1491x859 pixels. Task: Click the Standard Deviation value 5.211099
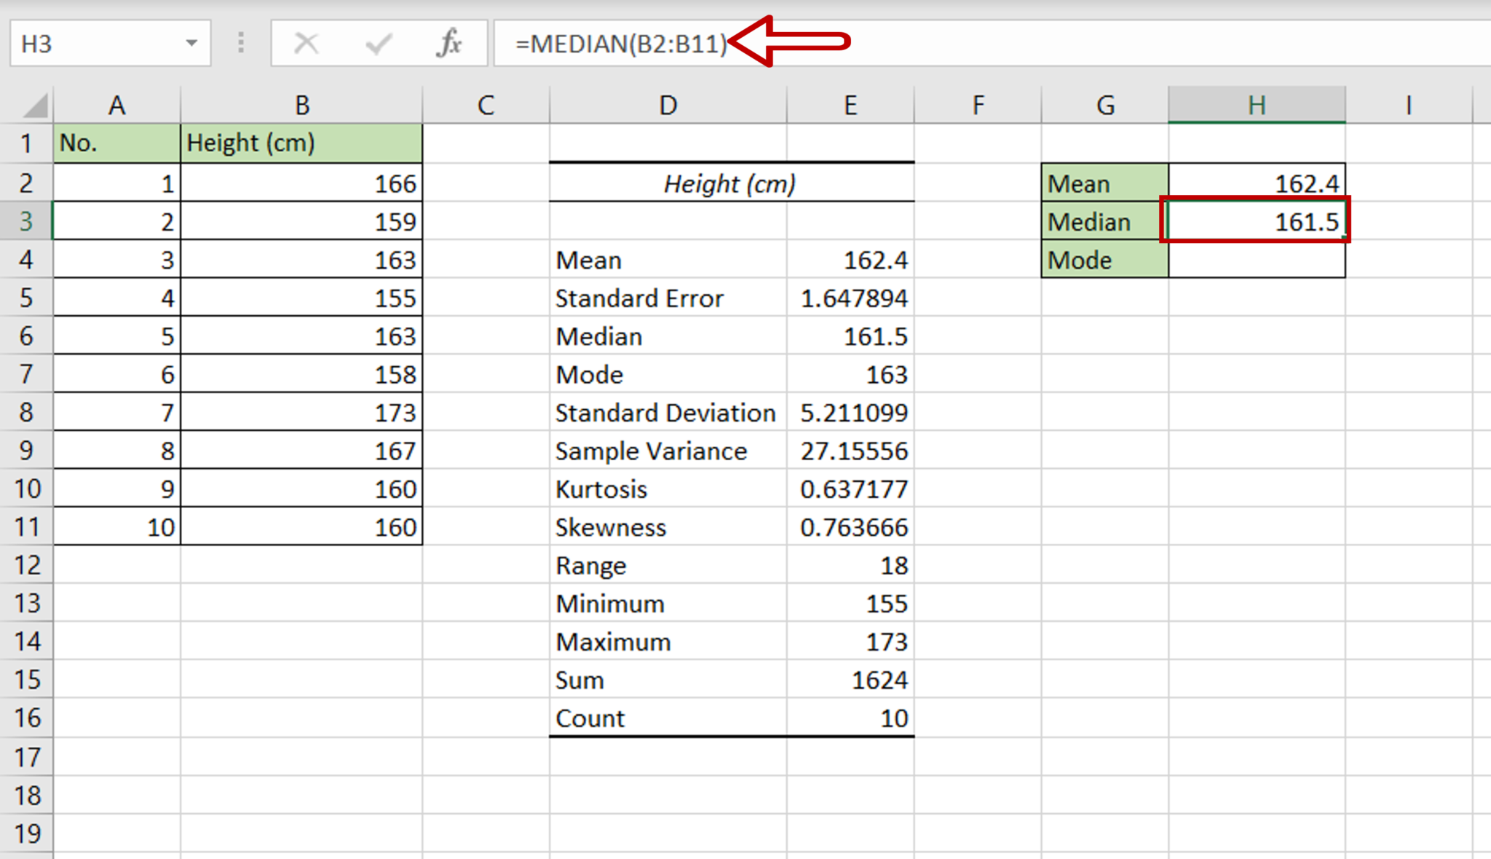pyautogui.click(x=850, y=412)
